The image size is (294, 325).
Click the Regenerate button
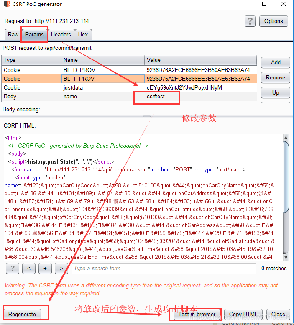22,314
